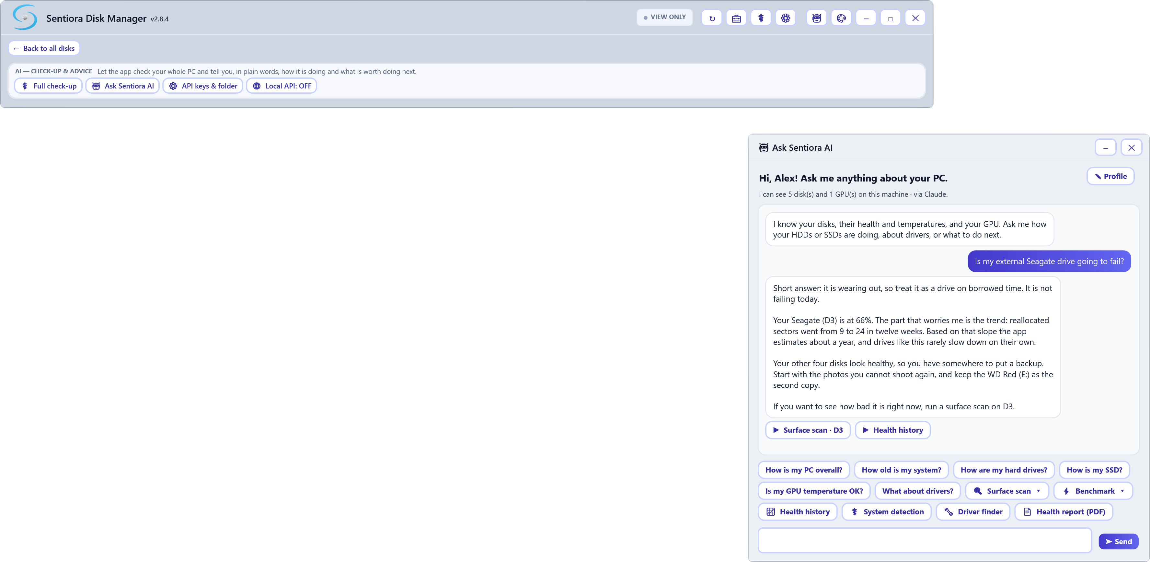1150x562 pixels.
Task: Click the 'Is my external Seagate drive going to fail?' bubble
Action: point(1049,261)
